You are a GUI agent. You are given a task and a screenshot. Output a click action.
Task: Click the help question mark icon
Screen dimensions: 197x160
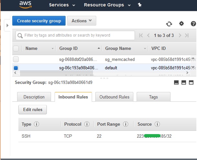click(x=193, y=24)
